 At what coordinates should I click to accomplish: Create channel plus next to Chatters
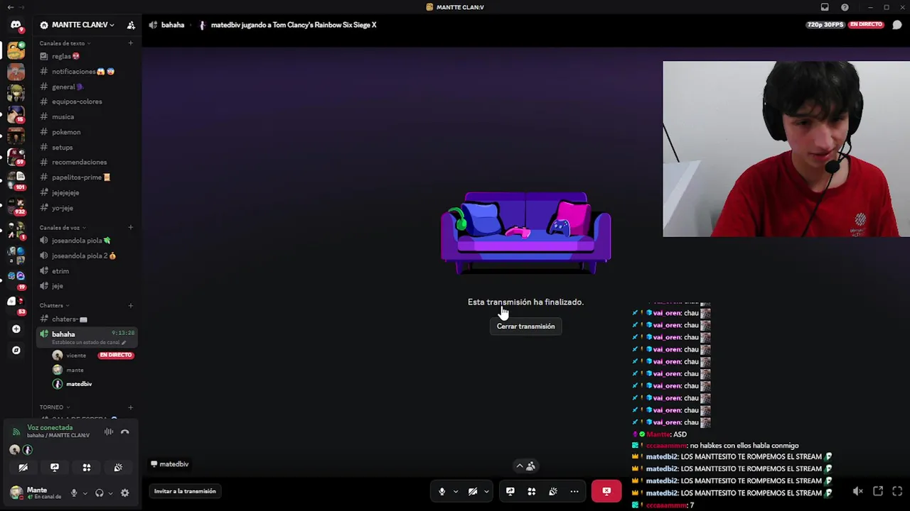130,306
